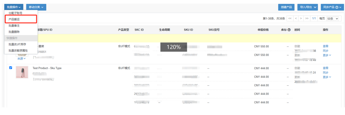The image size is (345, 115).
Task: Click the Test Product - Sku Type title
Action: (x=47, y=68)
